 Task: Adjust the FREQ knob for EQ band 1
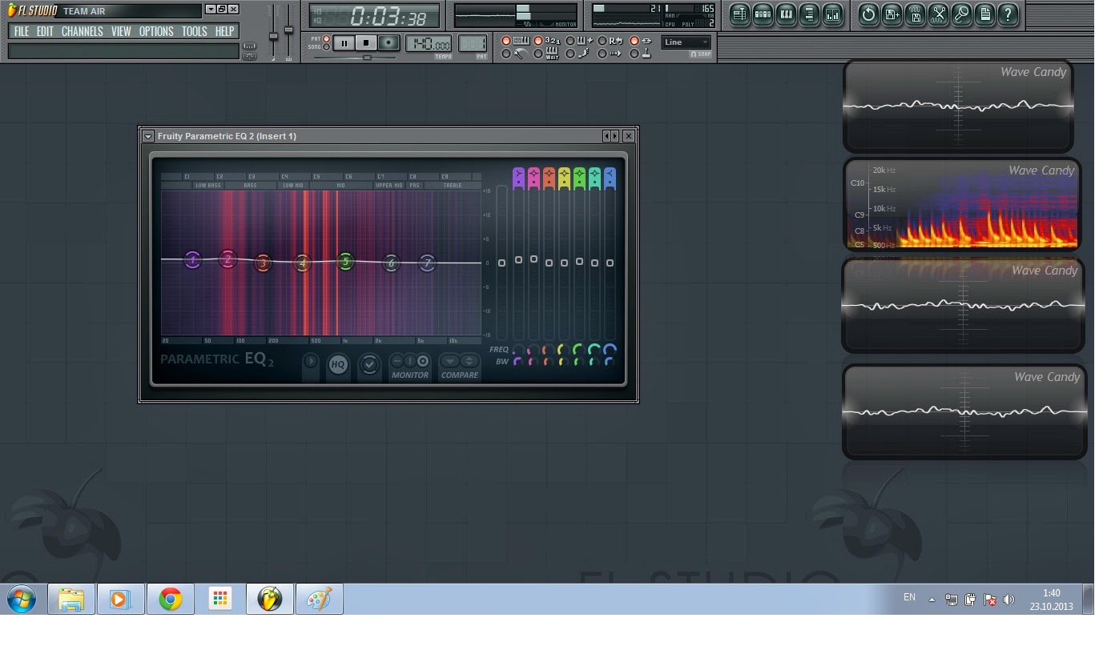tap(518, 351)
